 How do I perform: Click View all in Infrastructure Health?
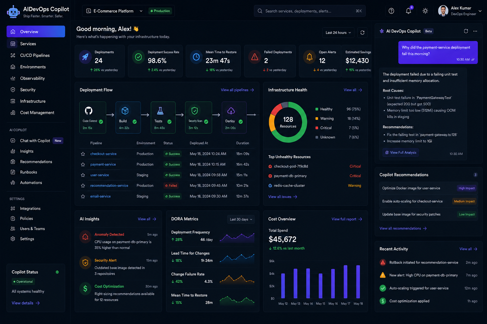tap(353, 90)
